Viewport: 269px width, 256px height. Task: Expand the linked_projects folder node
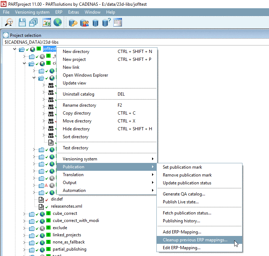tap(24, 235)
